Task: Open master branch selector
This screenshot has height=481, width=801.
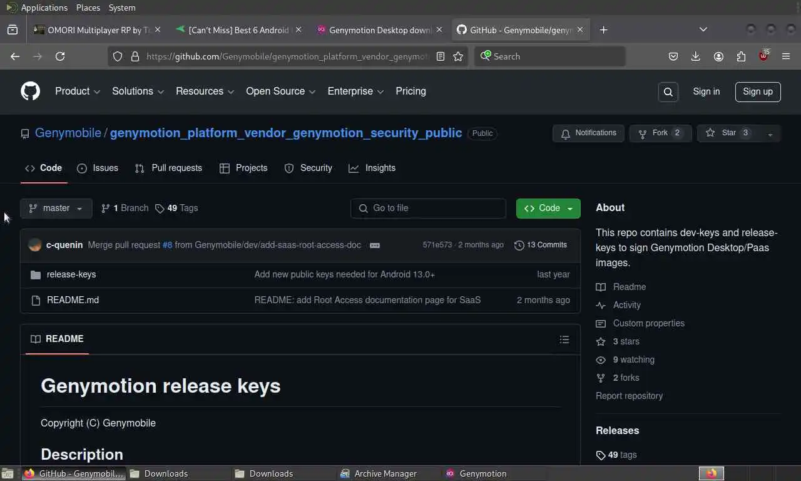Action: pos(56,209)
